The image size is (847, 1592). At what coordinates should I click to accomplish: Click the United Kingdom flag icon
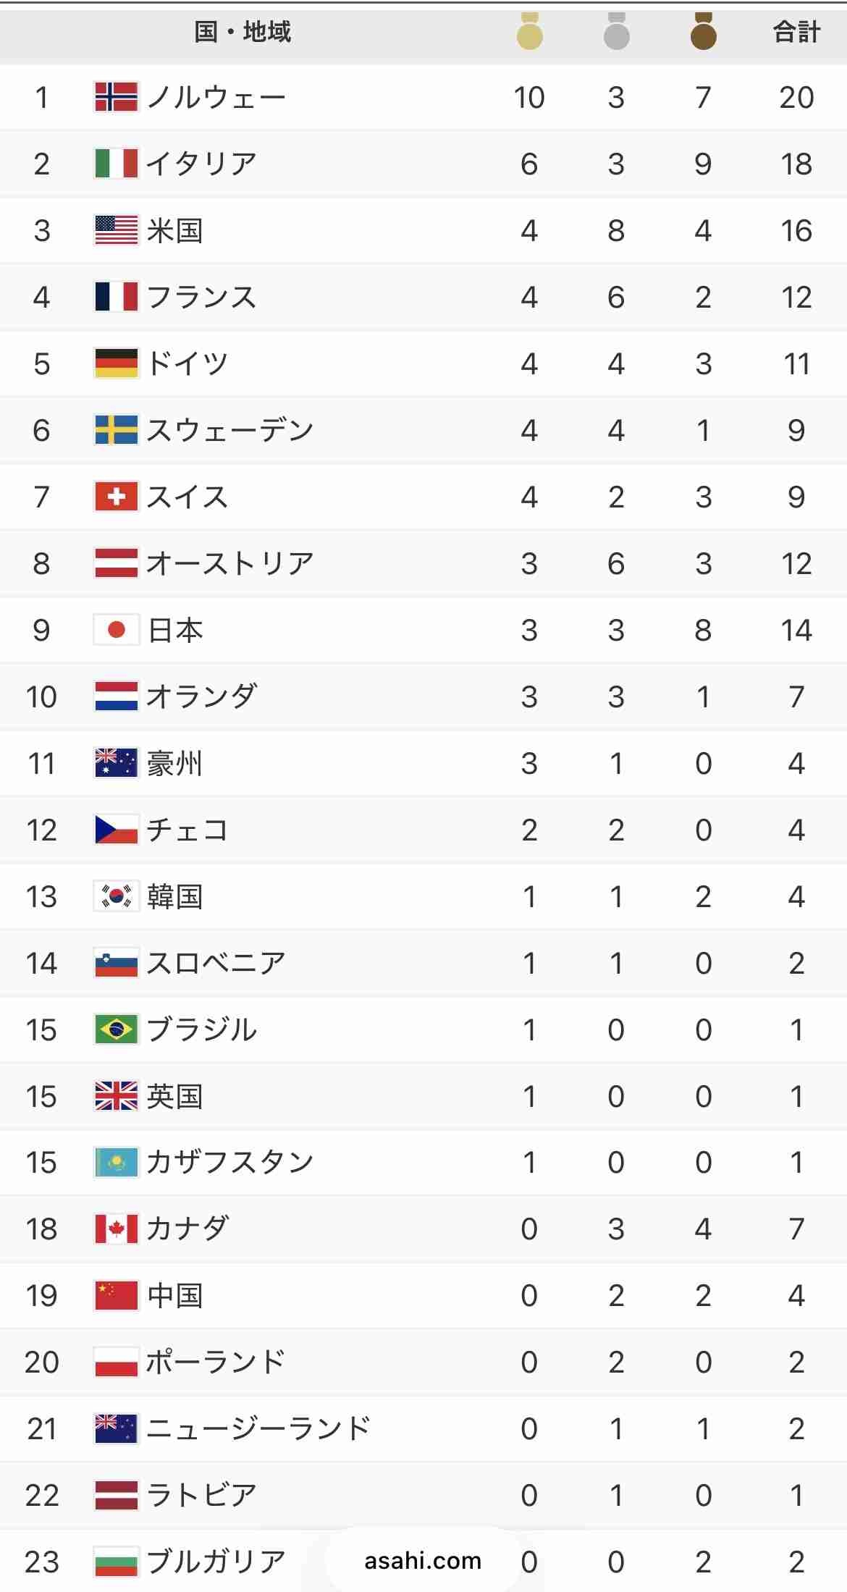116,1096
